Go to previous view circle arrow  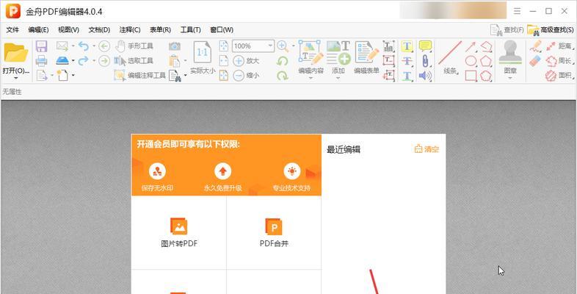[104, 46]
